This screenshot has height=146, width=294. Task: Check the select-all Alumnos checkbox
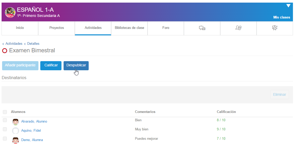click(x=5, y=112)
